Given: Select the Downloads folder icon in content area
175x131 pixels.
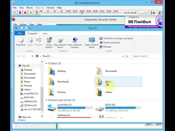Looking at the screenshot, I should pyautogui.click(x=52, y=82).
